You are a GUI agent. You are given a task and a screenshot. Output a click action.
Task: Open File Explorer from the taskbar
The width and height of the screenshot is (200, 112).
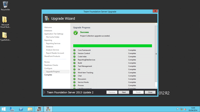coord(30,109)
